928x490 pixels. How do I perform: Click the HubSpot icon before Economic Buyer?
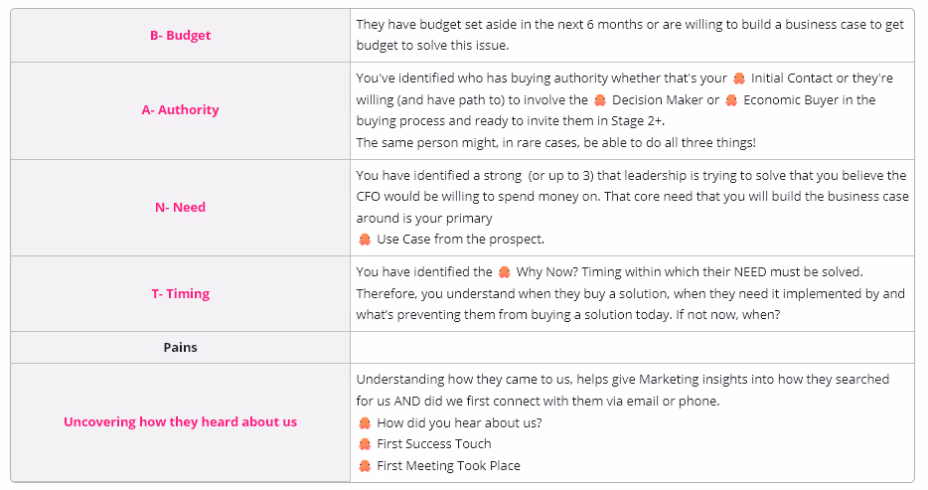coord(731,100)
